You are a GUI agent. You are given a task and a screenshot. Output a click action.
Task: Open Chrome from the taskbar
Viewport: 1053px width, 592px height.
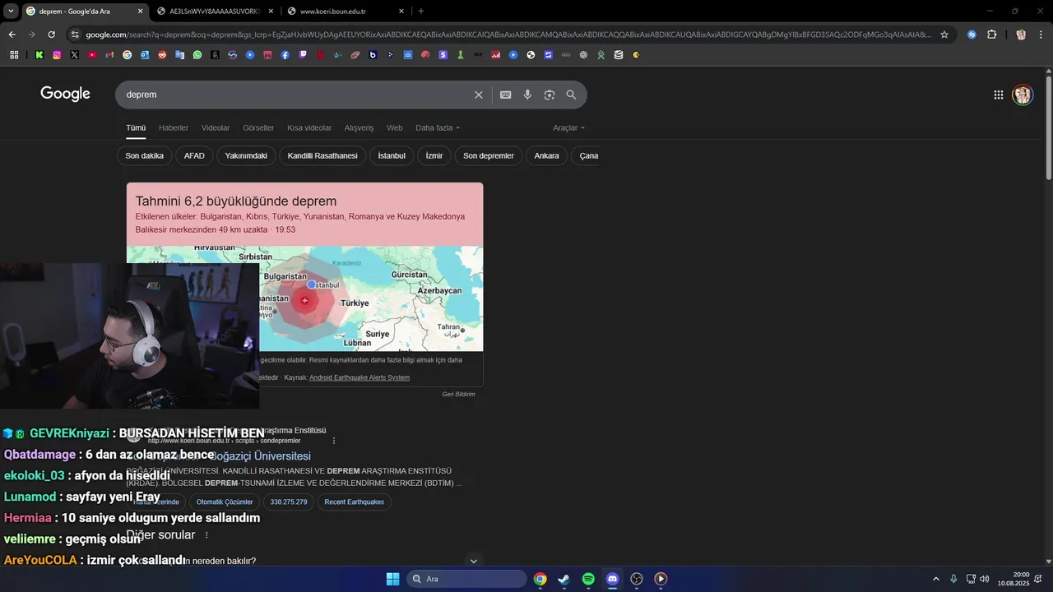tap(540, 579)
